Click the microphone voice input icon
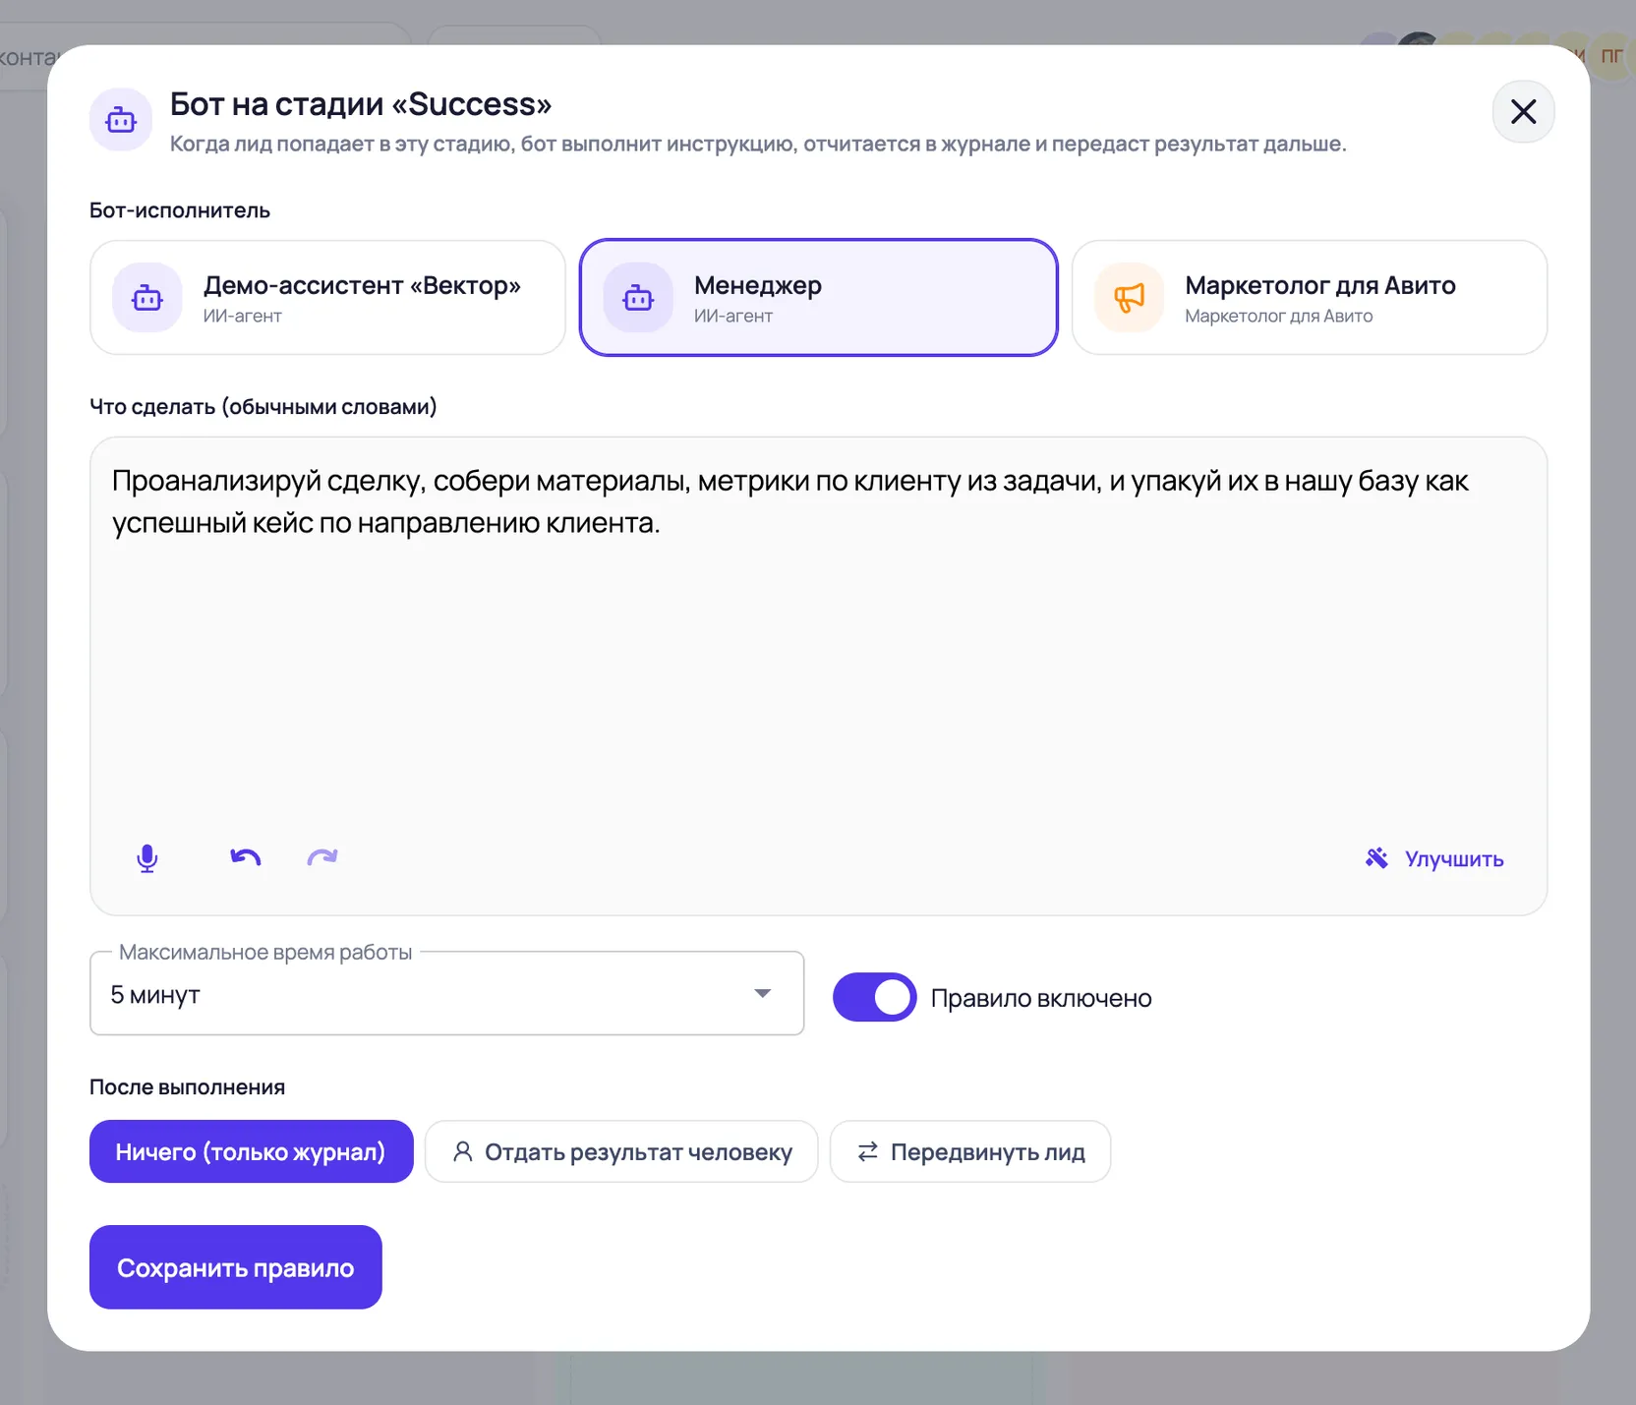Viewport: 1636px width, 1405px height. coord(146,858)
